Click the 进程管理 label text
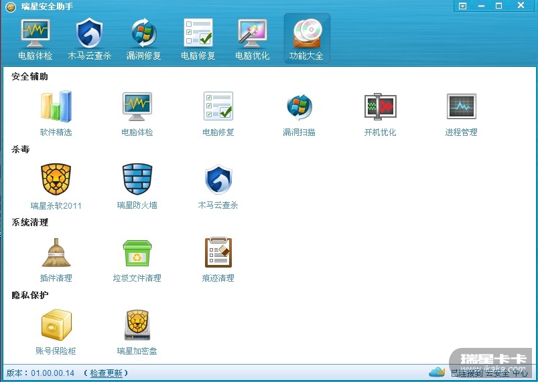 click(462, 132)
